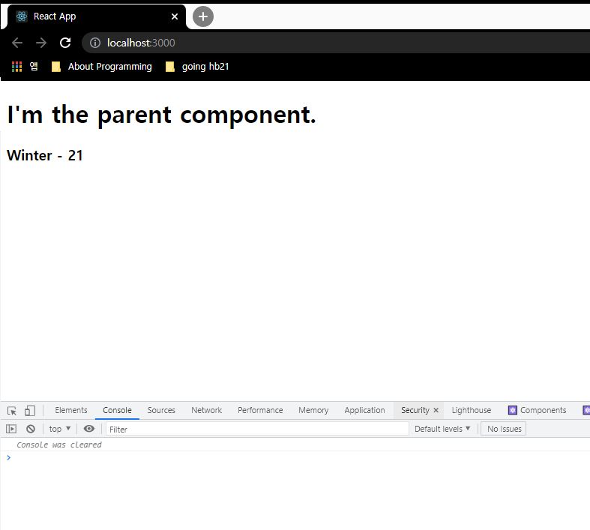Image resolution: width=590 pixels, height=530 pixels.
Task: View site information icon in address bar
Action: pos(94,43)
